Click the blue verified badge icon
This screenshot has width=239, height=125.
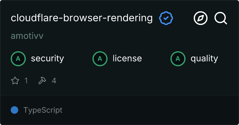[x=166, y=18]
